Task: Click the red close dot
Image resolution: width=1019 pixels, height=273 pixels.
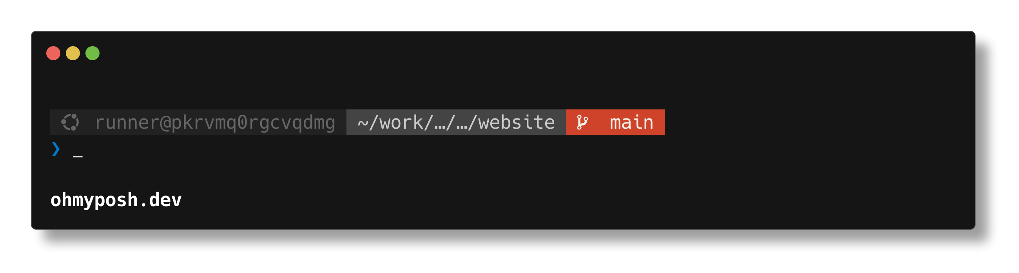Action: (53, 53)
